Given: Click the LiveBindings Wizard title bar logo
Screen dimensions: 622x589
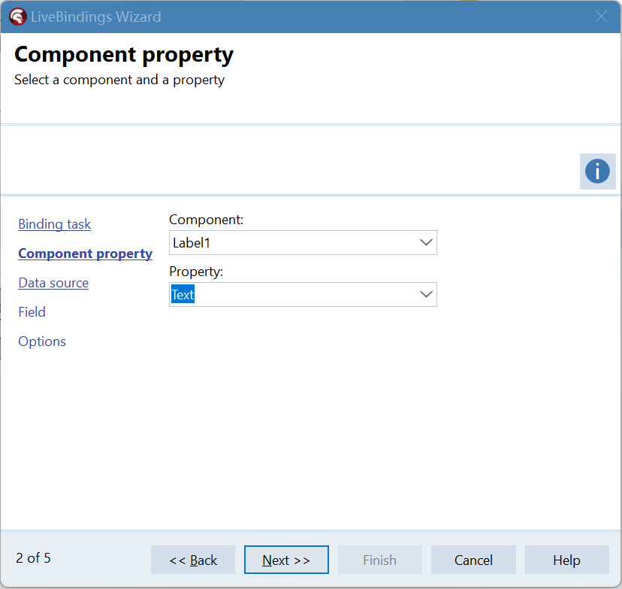Looking at the screenshot, I should 17,17.
